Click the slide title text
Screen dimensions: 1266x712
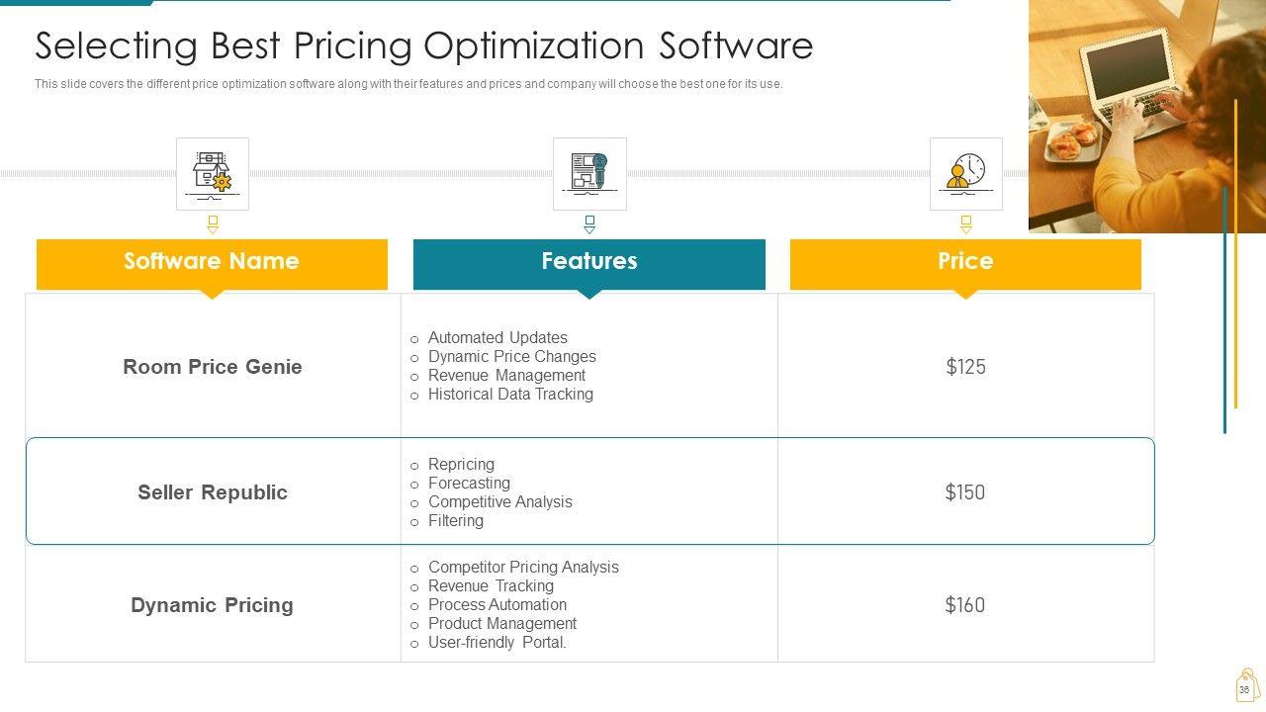point(423,46)
